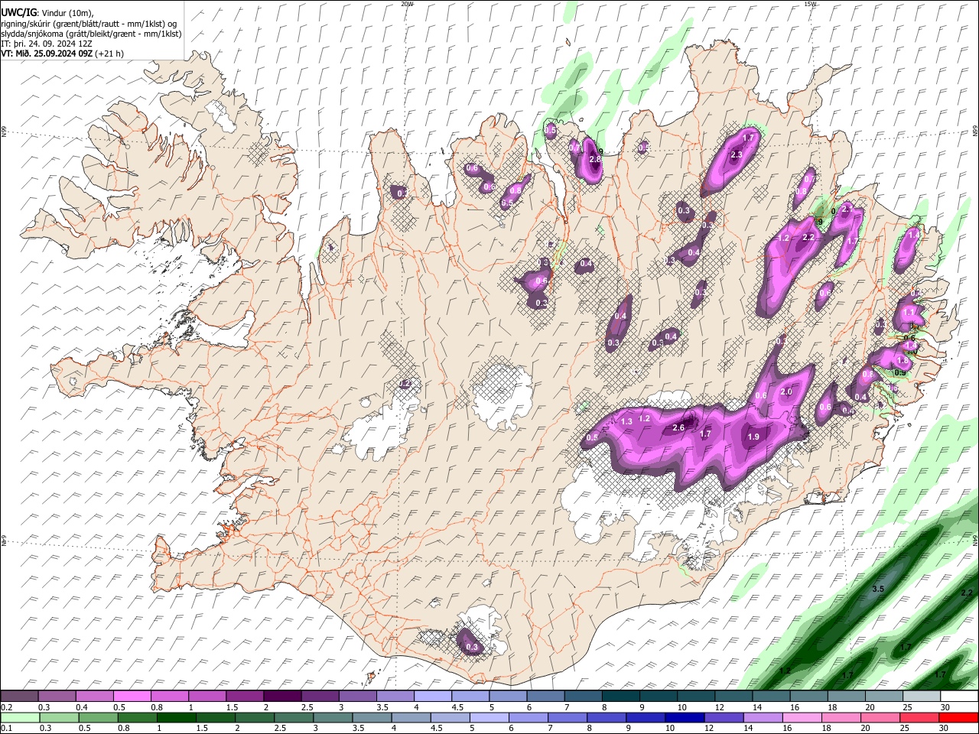Click the '1.8' snowfall value on the map
The image size is (979, 734).
tap(902, 361)
